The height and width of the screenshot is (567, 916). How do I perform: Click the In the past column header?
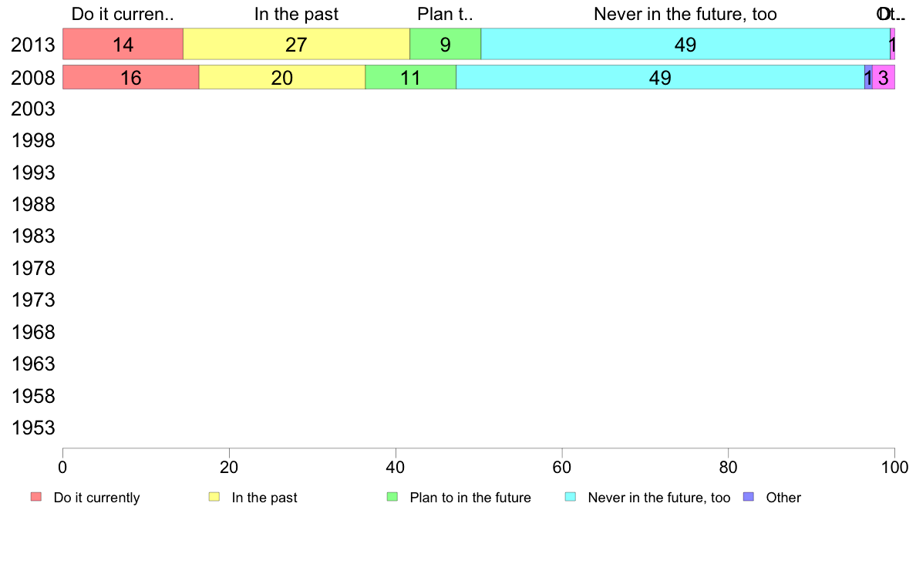(296, 14)
